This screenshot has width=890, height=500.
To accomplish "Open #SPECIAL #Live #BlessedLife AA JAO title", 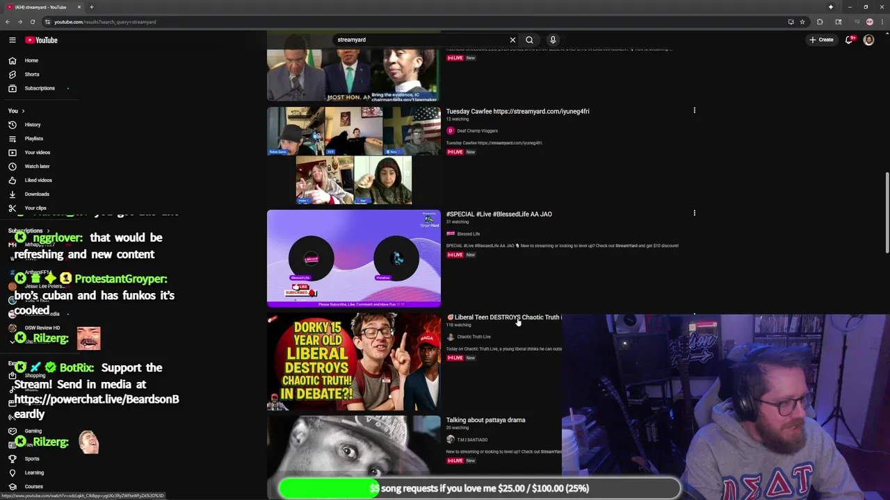I will [499, 214].
